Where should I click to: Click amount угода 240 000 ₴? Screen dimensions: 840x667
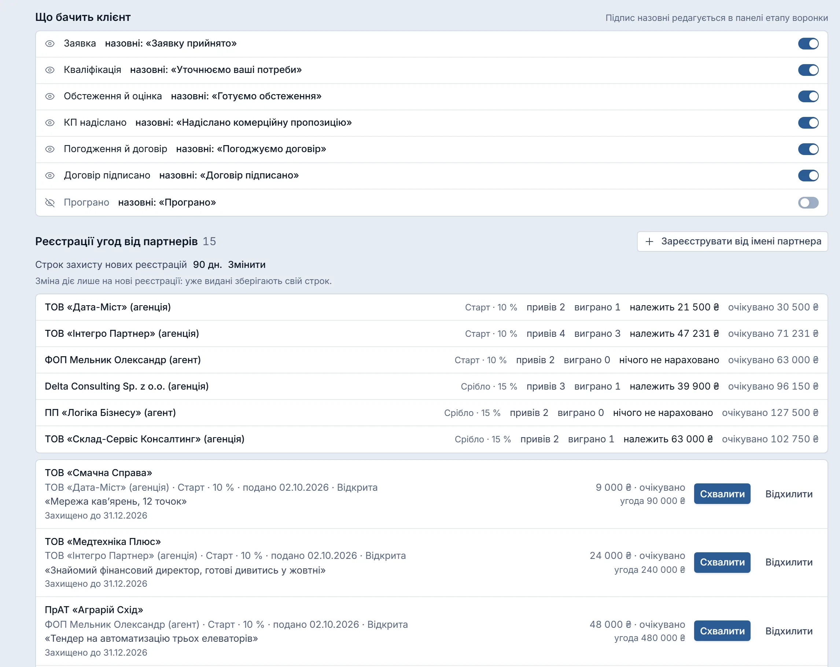649,570
